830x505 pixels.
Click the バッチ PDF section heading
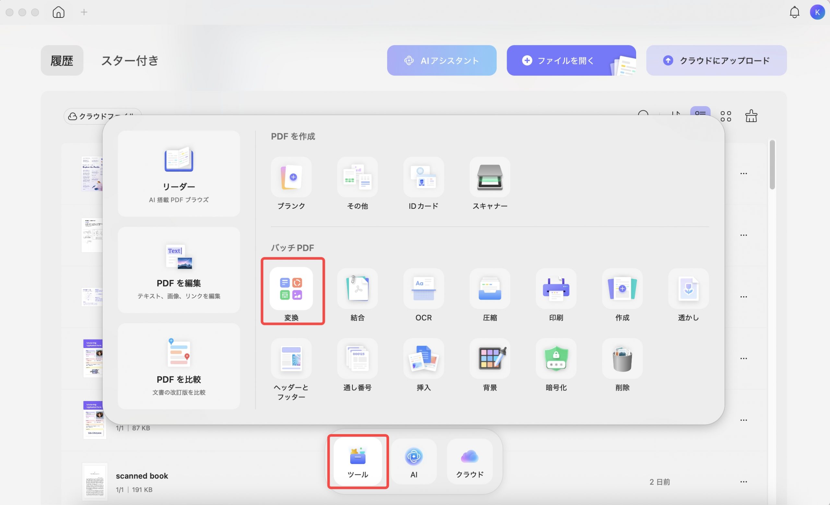[292, 248]
